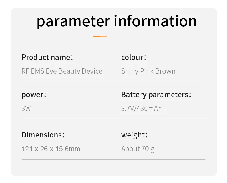Select the 'colour:' label
227x183 pixels.
(x=134, y=57)
